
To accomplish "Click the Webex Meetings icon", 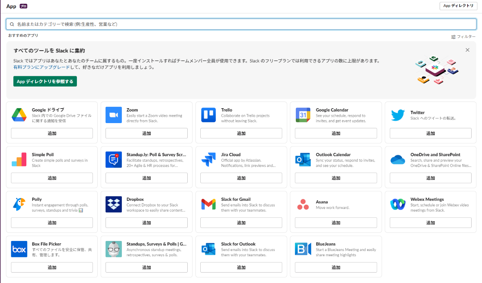I will click(398, 204).
